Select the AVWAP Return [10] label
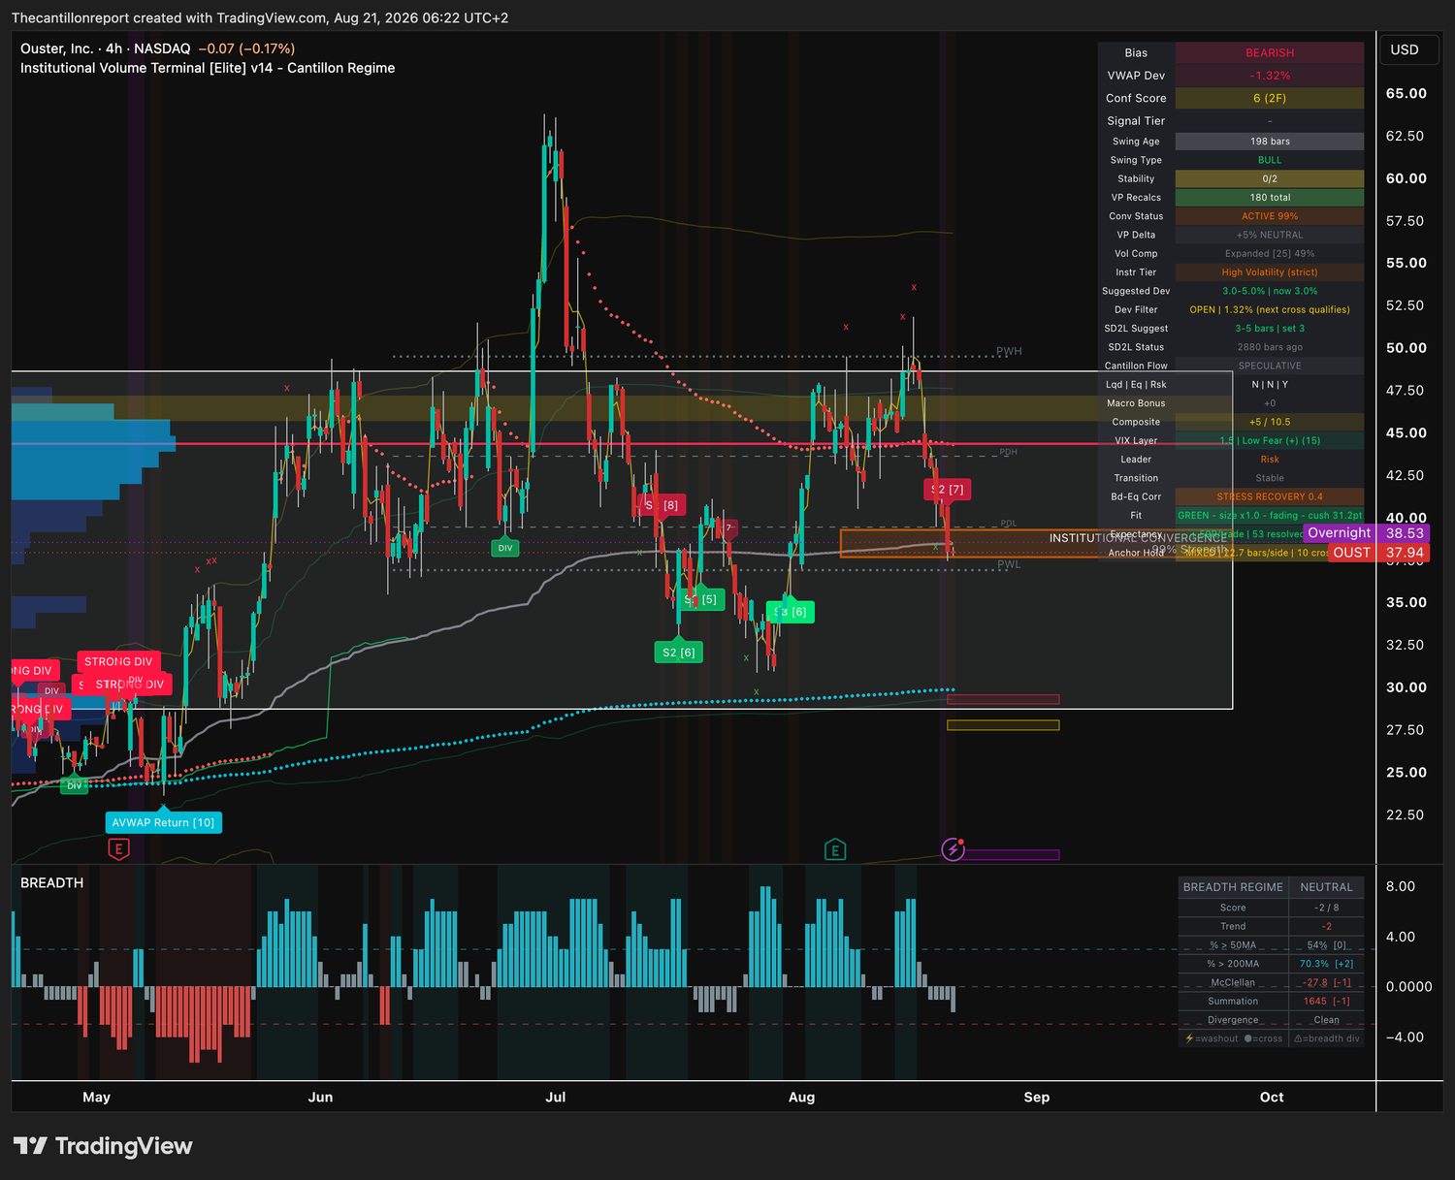The height and width of the screenshot is (1180, 1455). point(164,822)
